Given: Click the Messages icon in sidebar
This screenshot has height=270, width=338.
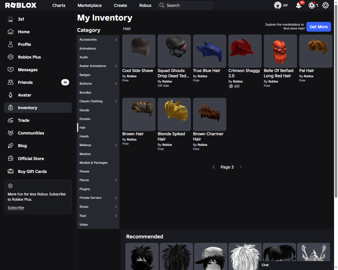Looking at the screenshot, I should click(x=11, y=70).
